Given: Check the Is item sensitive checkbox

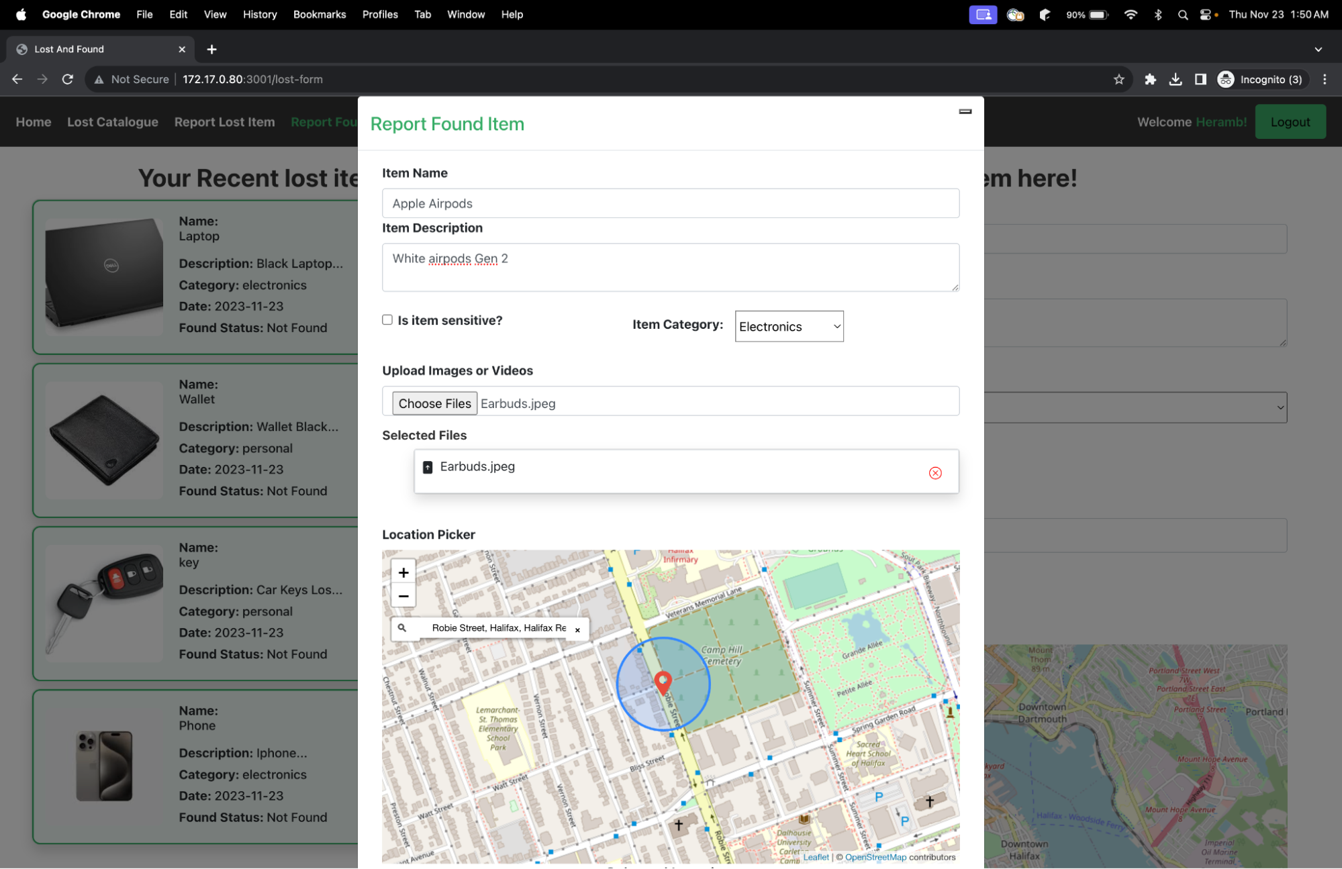Looking at the screenshot, I should click(387, 320).
